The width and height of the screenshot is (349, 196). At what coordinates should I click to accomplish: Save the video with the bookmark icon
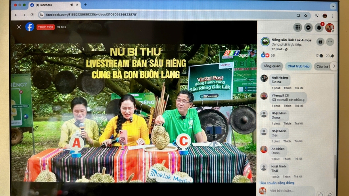[320, 42]
